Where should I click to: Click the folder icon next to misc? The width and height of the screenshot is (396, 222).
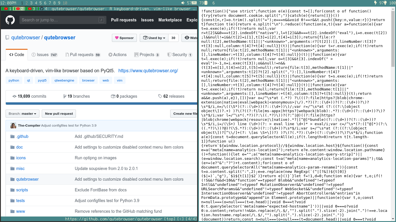tap(12, 169)
